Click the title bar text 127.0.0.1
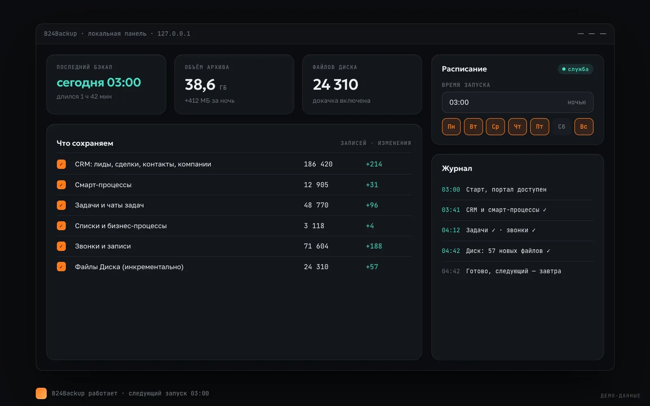650x406 pixels. pyautogui.click(x=174, y=34)
